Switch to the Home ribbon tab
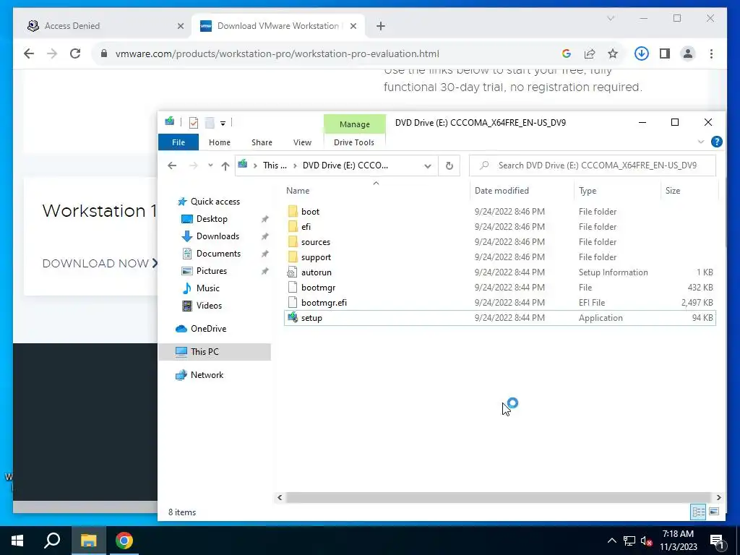The image size is (740, 555). coord(220,142)
